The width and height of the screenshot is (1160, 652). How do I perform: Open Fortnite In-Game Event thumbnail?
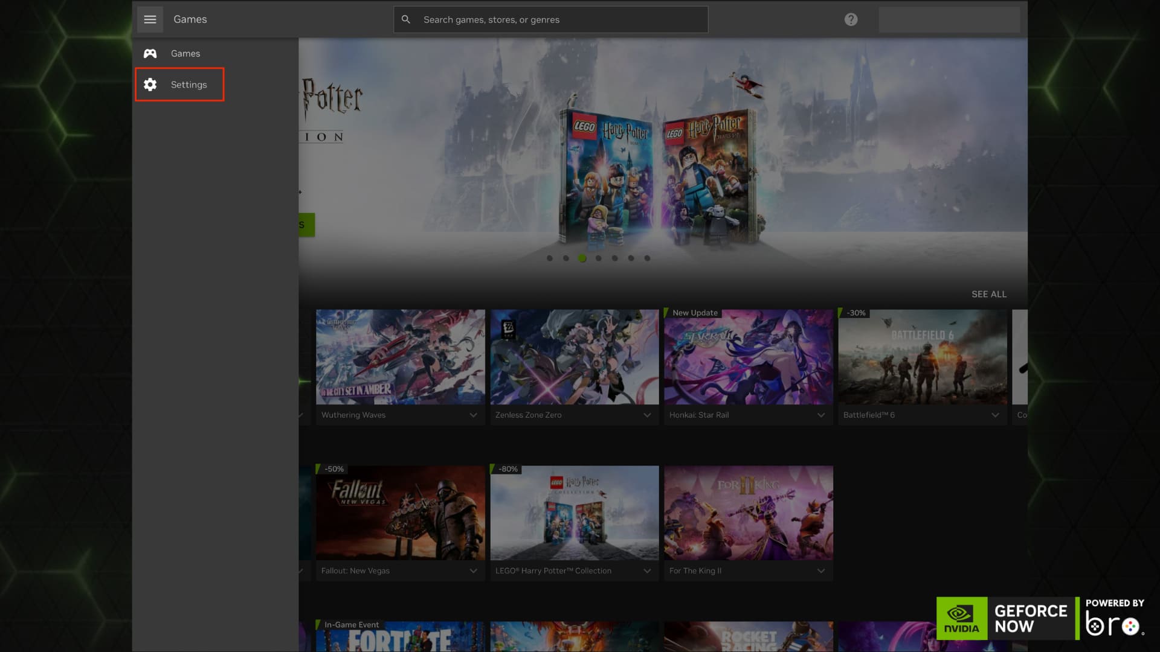tap(401, 636)
